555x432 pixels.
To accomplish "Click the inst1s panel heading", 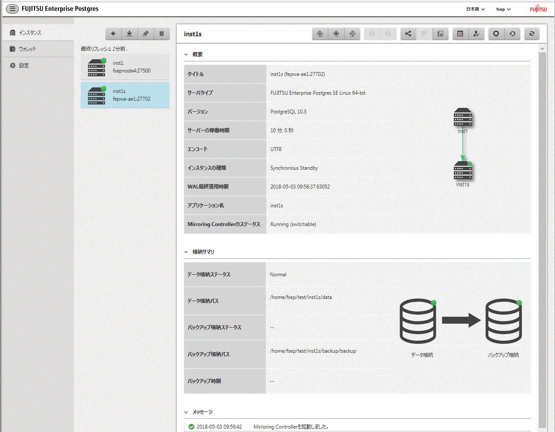I will 193,34.
